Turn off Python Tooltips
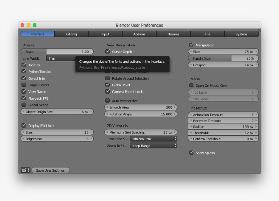Image resolution: width=279 pixels, height=201 pixels. pos(24,71)
